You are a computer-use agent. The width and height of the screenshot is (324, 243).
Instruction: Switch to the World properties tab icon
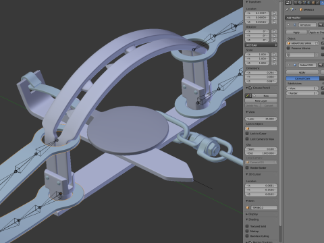[308, 3]
